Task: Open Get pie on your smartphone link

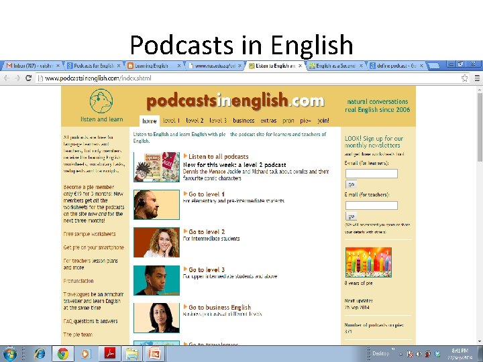Action: 94,247
